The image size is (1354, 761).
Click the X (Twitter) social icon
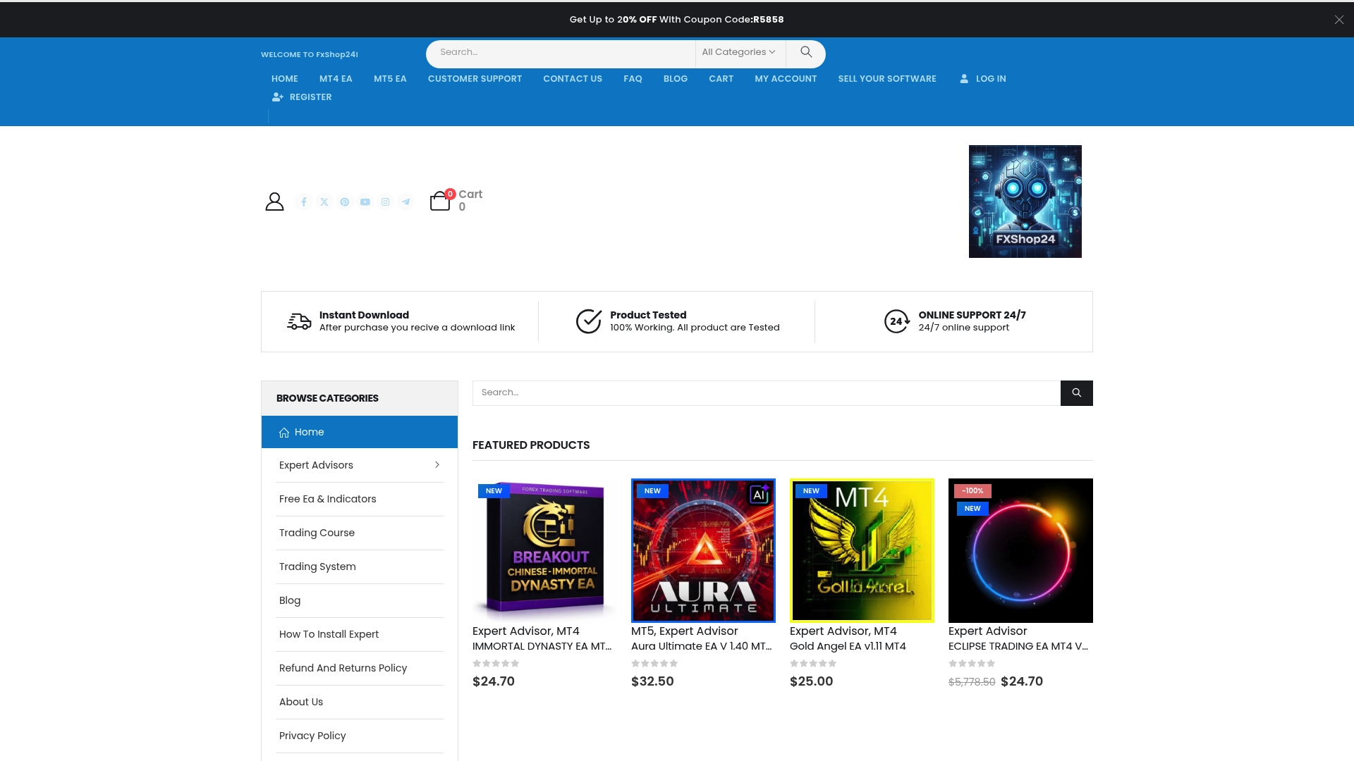(324, 202)
